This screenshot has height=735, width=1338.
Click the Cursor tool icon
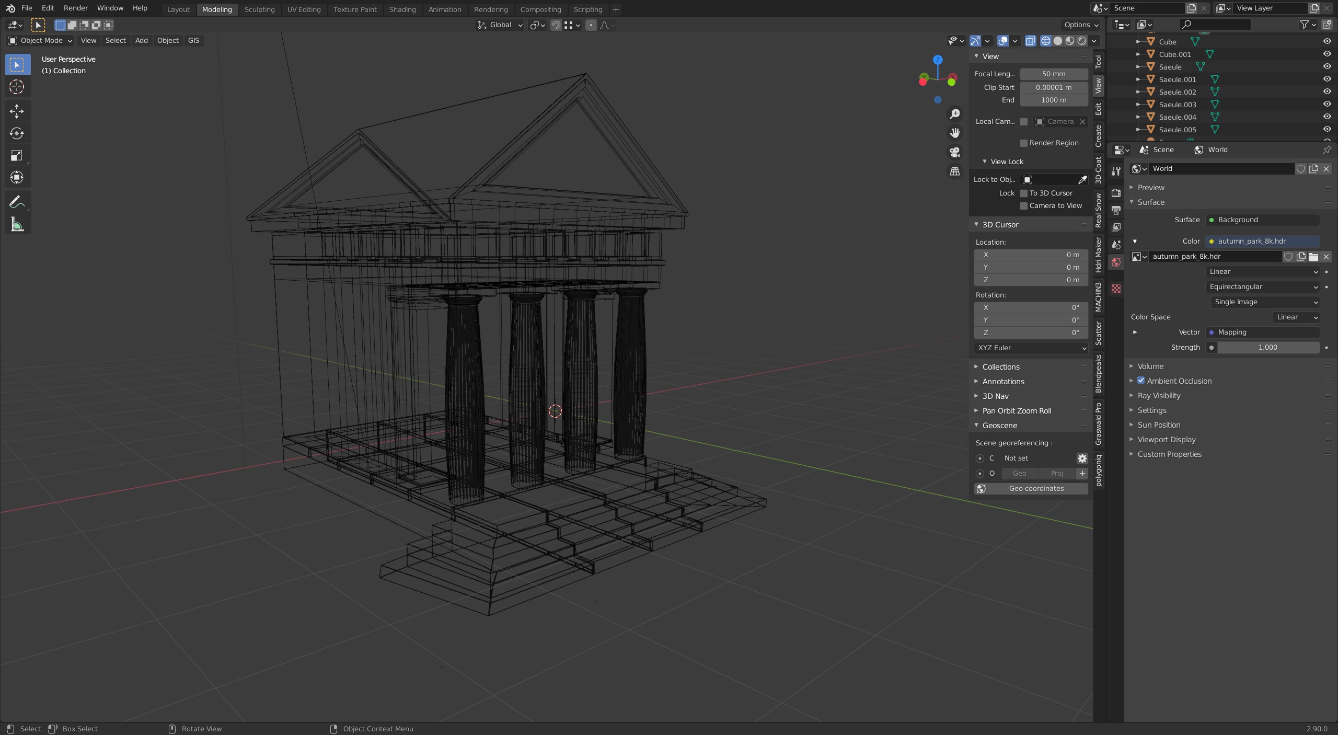[x=17, y=87]
